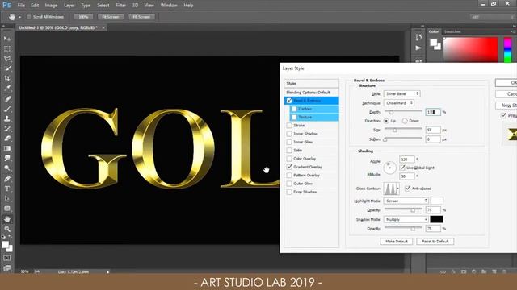Enable the Stroke style checkbox
Screen dimensions: 517x290
pyautogui.click(x=289, y=126)
